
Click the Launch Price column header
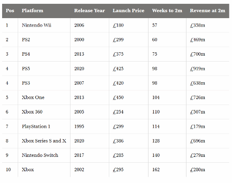(128, 11)
